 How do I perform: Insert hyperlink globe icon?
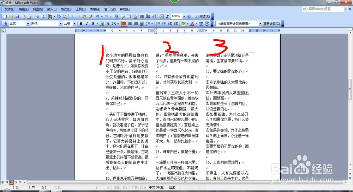click(116, 17)
